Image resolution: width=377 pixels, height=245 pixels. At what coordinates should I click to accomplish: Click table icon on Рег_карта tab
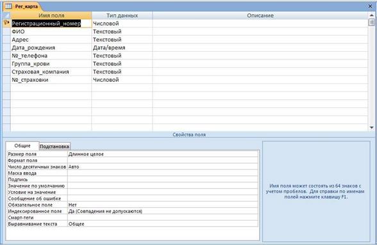point(9,6)
